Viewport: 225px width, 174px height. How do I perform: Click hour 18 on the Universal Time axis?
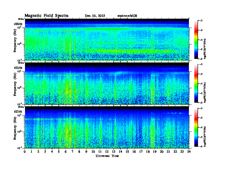point(148,152)
